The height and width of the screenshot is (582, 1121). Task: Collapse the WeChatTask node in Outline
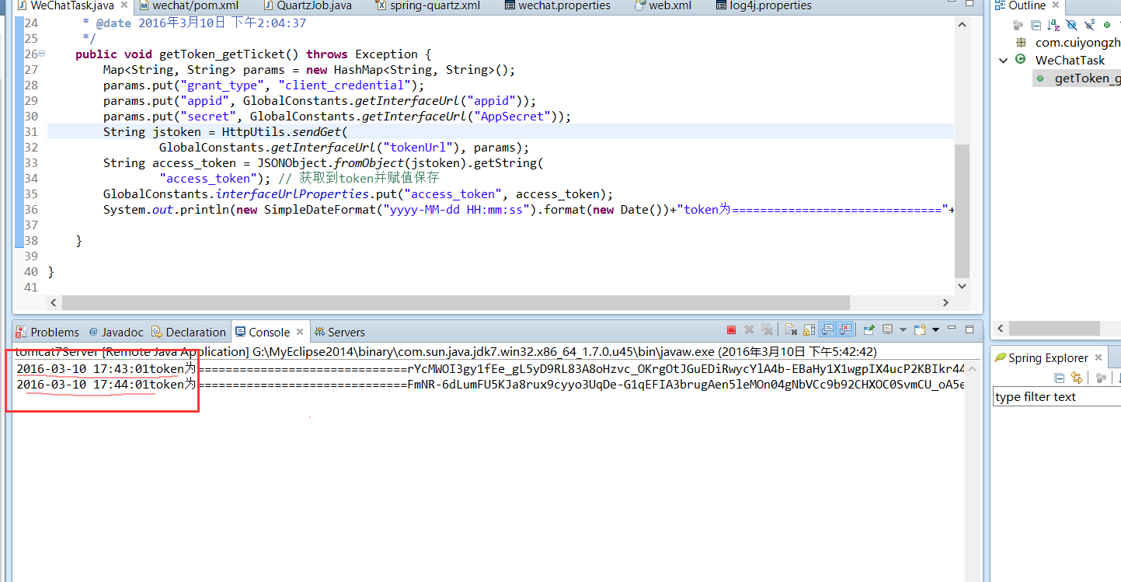(x=1004, y=61)
